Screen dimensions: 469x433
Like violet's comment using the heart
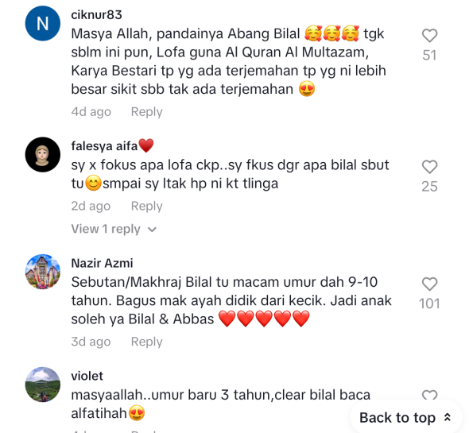tap(429, 396)
